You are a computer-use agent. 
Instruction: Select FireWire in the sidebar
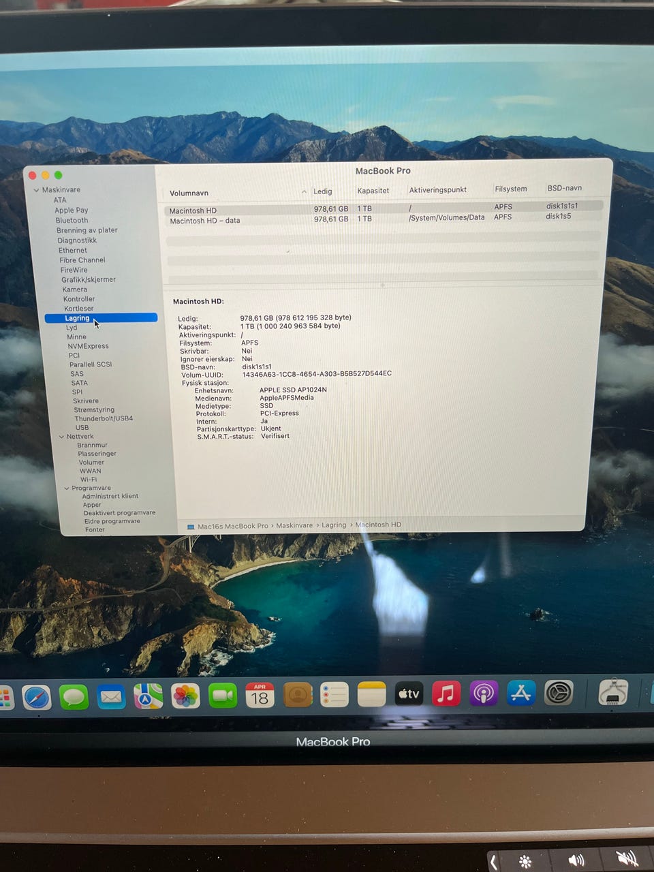pos(74,270)
